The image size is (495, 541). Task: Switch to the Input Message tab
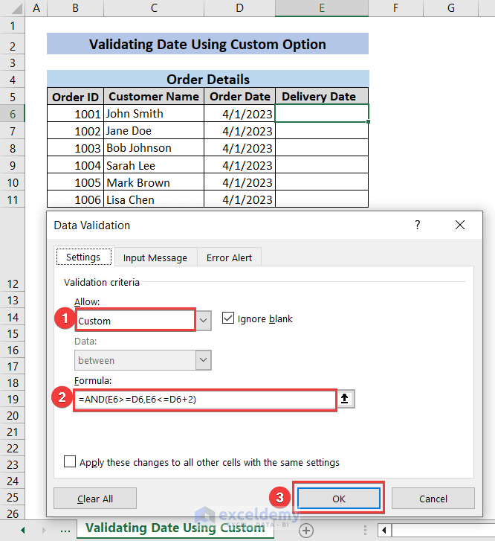pyautogui.click(x=155, y=257)
